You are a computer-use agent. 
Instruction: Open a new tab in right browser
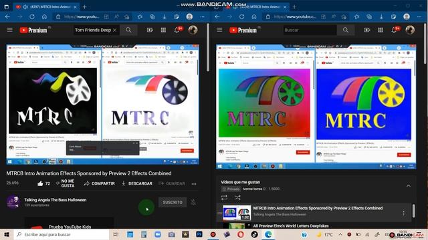point(294,7)
